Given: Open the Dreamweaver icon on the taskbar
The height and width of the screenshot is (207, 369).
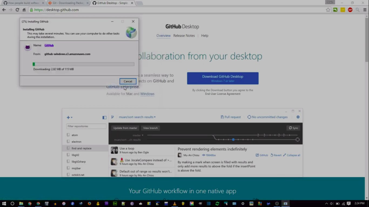Looking at the screenshot, I should (x=115, y=203).
